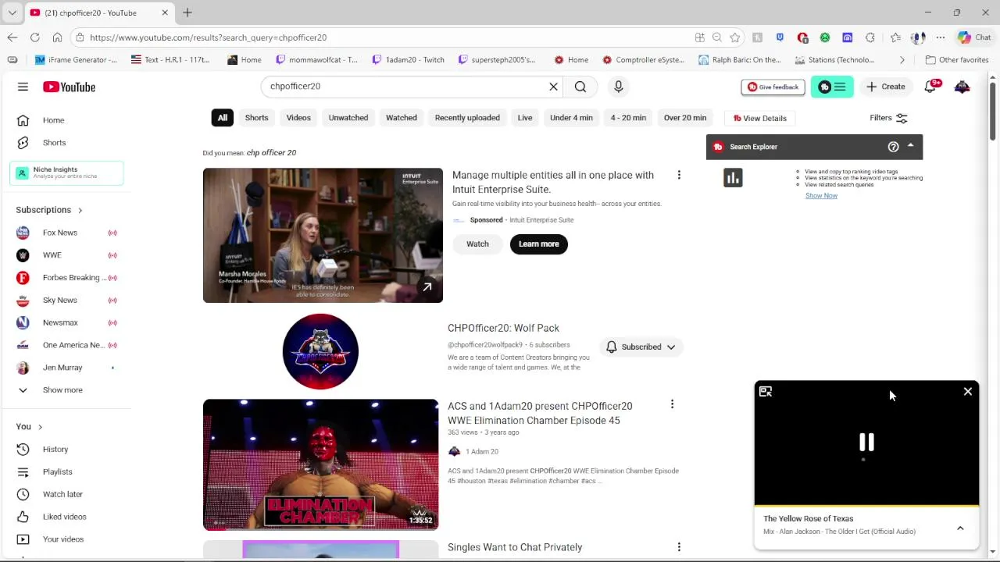Start voice search with the microphone
This screenshot has height=562, width=1000.
(x=618, y=87)
